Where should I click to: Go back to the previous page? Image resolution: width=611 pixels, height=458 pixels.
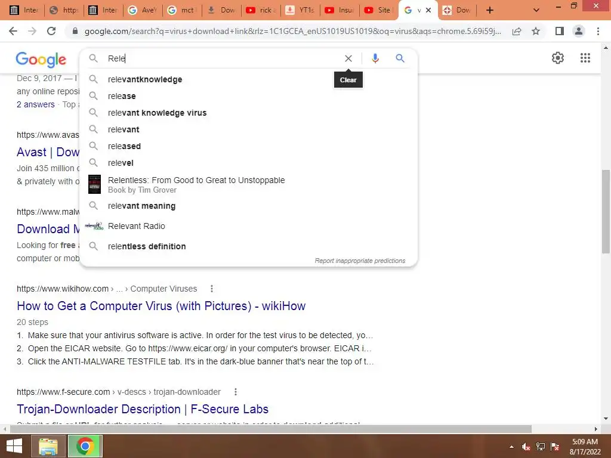(13, 31)
